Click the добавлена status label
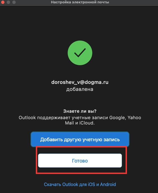The width and height of the screenshot is (158, 193). tap(80, 89)
